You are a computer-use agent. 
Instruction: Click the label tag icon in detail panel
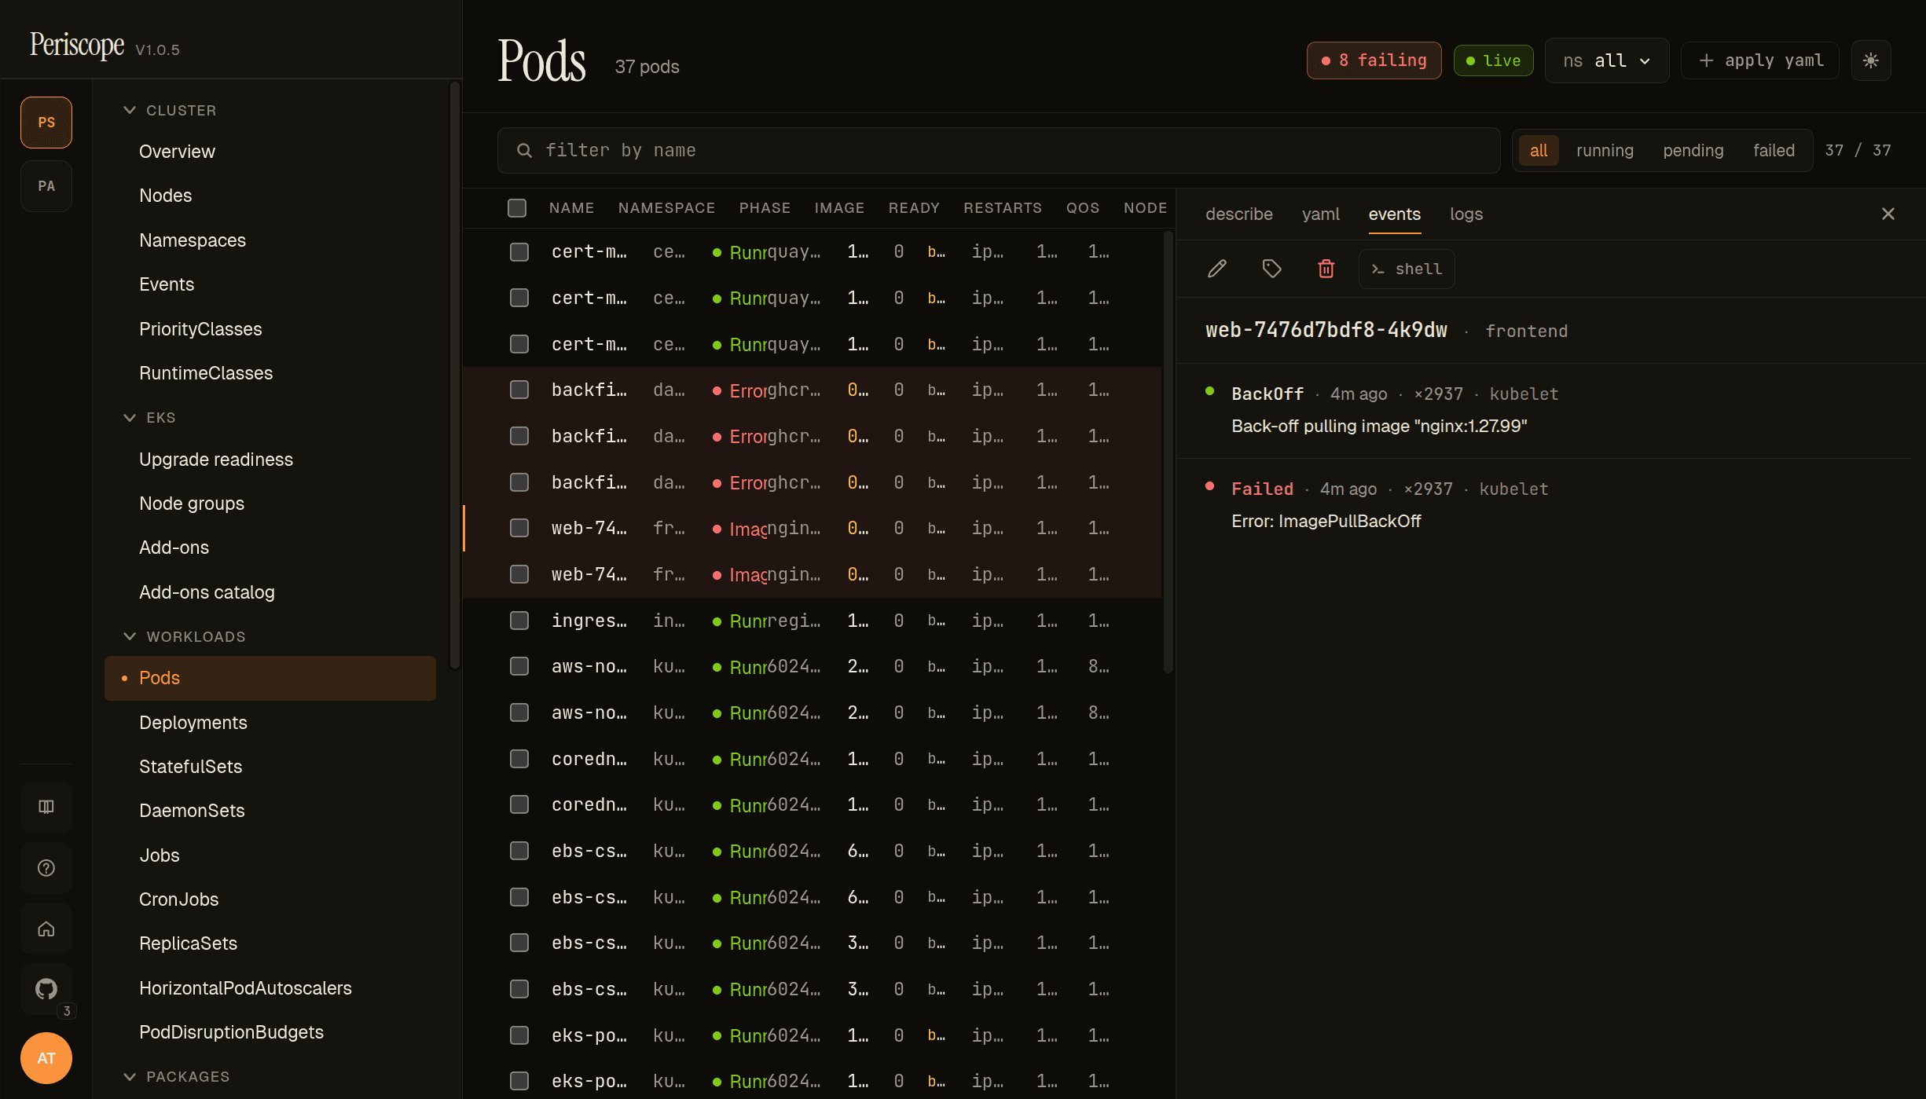click(x=1271, y=269)
